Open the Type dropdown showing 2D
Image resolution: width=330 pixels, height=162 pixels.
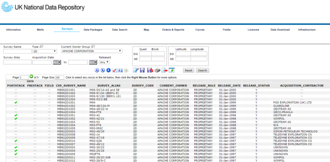(x=45, y=51)
